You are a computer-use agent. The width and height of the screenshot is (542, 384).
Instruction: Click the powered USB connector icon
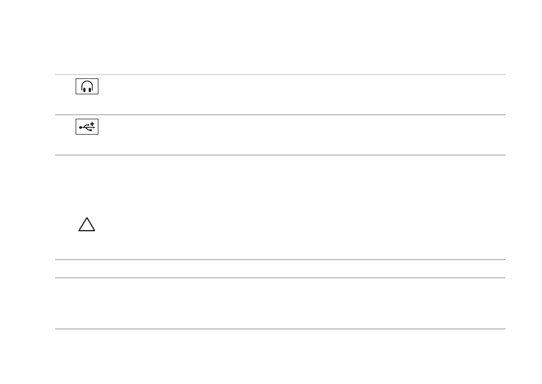87,127
